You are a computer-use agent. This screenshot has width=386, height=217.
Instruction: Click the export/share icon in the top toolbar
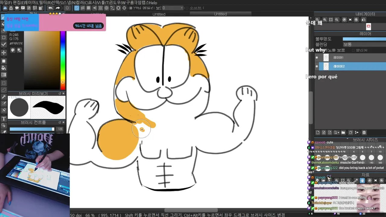pos(11,8)
